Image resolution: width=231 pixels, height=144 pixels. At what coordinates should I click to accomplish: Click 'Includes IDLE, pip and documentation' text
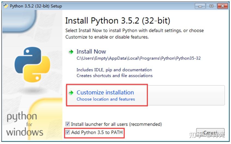point(114,70)
